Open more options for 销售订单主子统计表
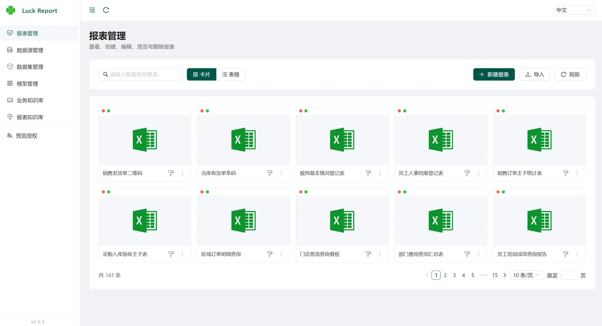Screen dimensions: 602x326 [577, 173]
